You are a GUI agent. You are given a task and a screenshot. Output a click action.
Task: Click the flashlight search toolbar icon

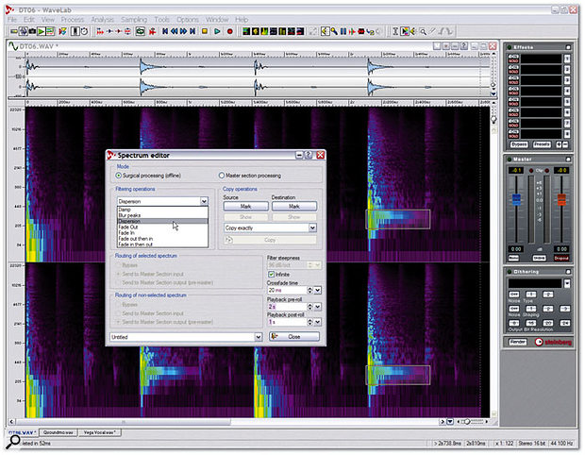334,31
